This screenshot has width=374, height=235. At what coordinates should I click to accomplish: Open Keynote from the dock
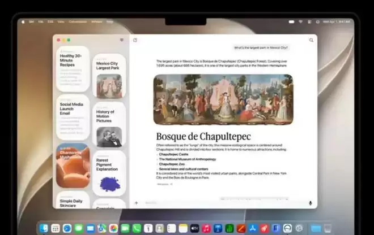pyautogui.click(x=218, y=229)
